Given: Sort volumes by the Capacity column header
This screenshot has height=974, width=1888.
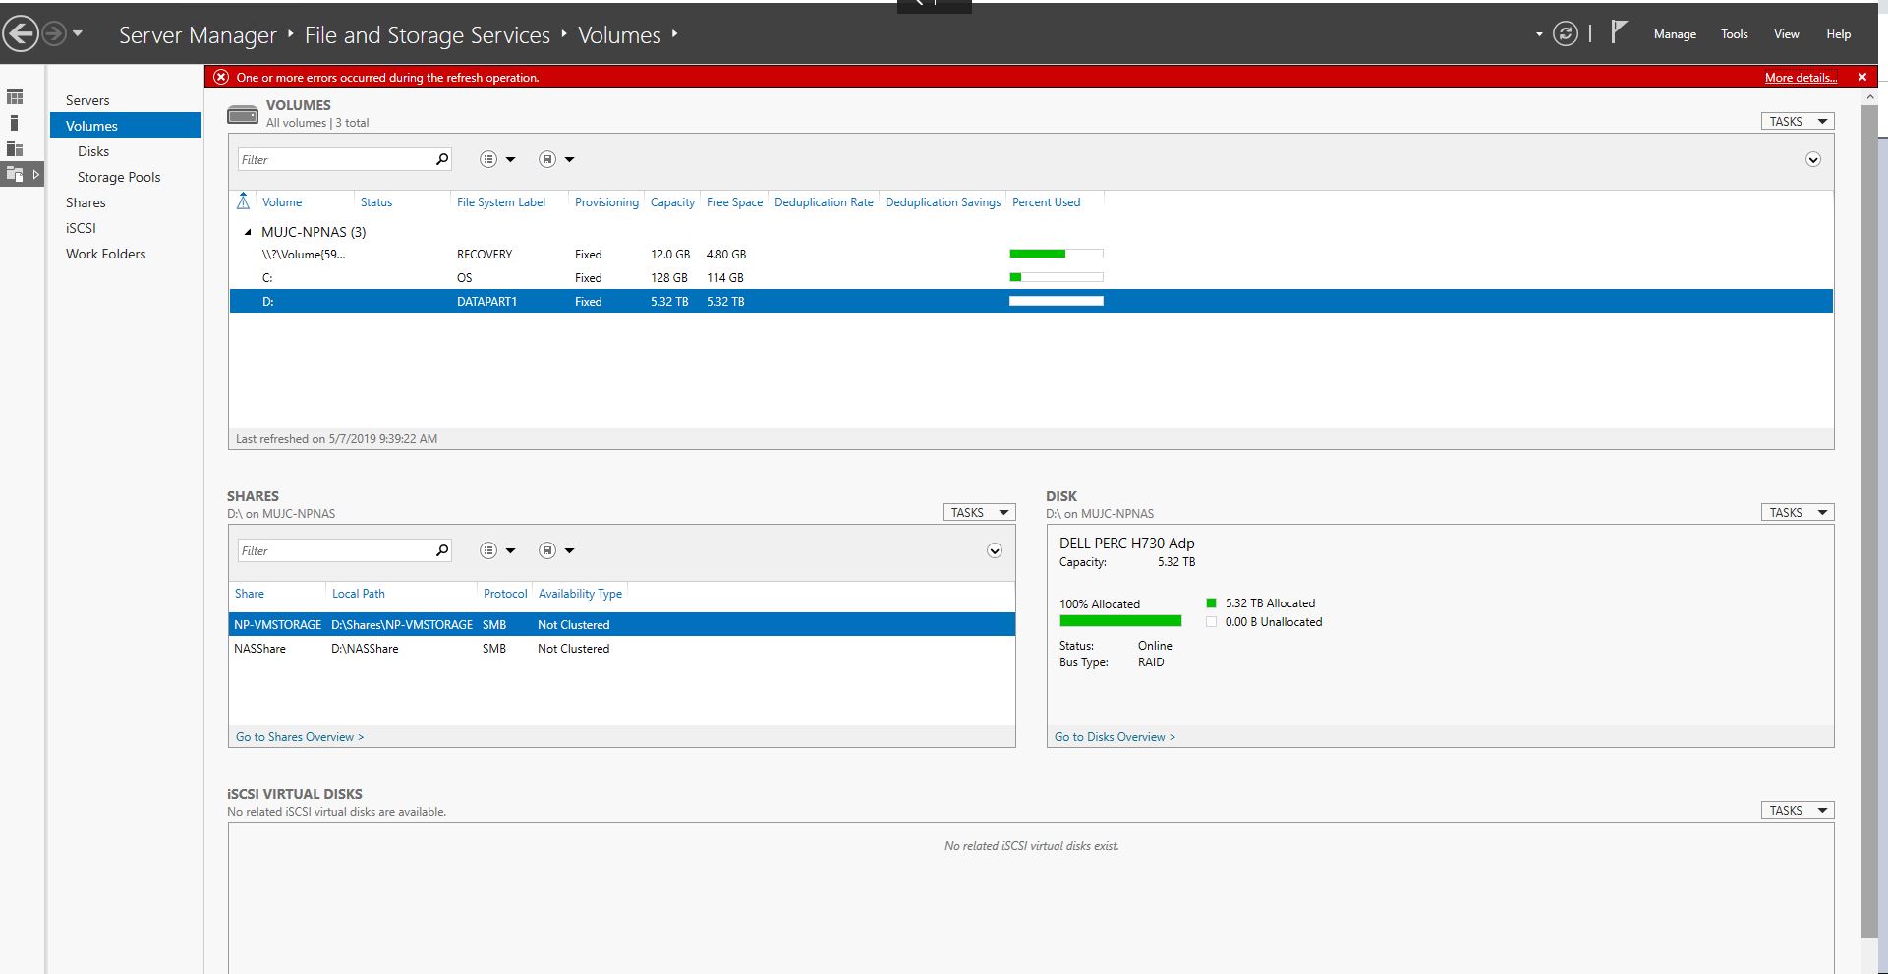Looking at the screenshot, I should pos(672,202).
